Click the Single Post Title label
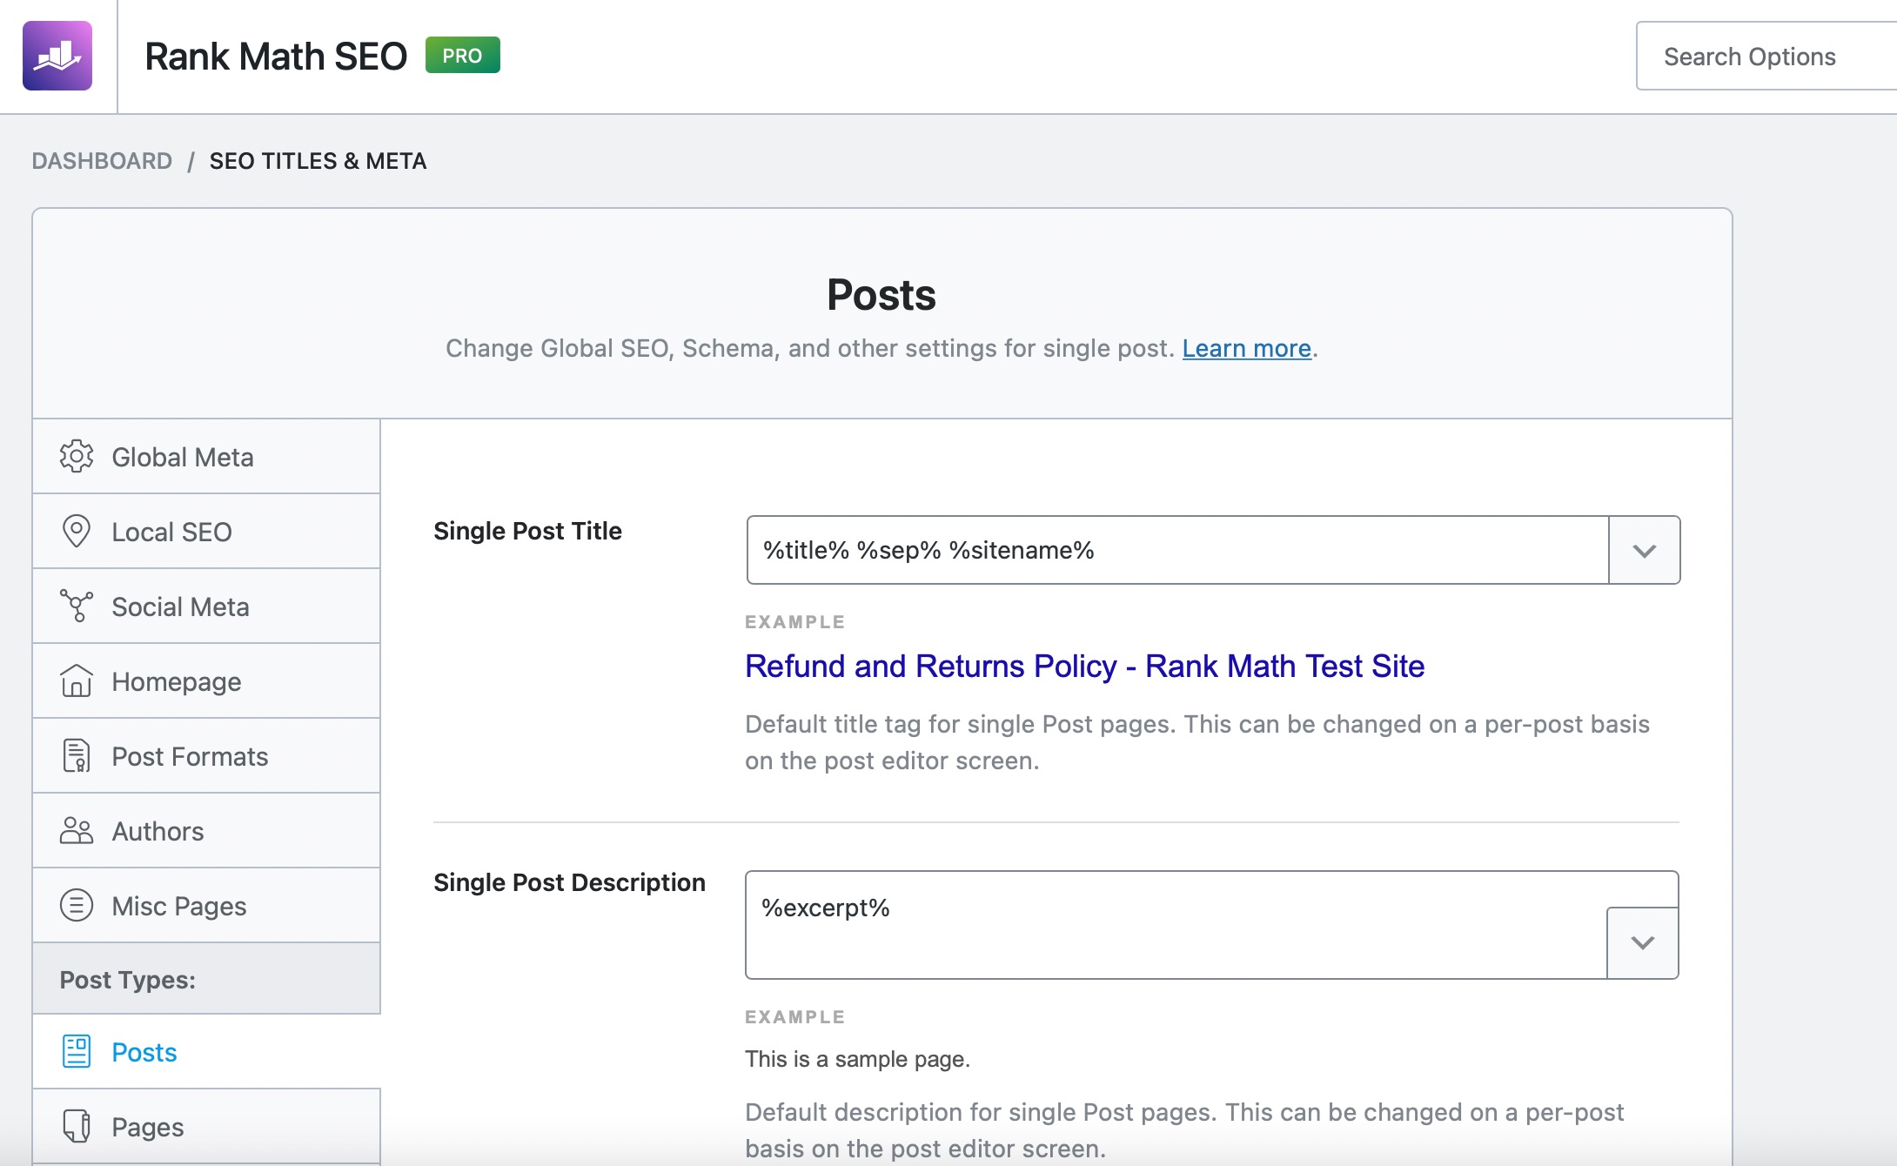1897x1166 pixels. [527, 531]
